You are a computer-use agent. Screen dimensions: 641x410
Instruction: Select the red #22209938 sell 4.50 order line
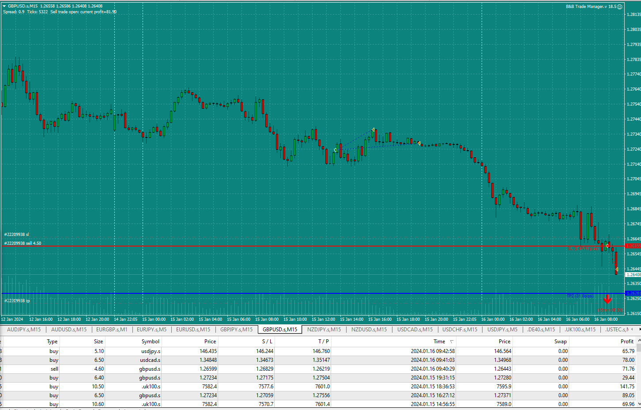[x=313, y=246]
